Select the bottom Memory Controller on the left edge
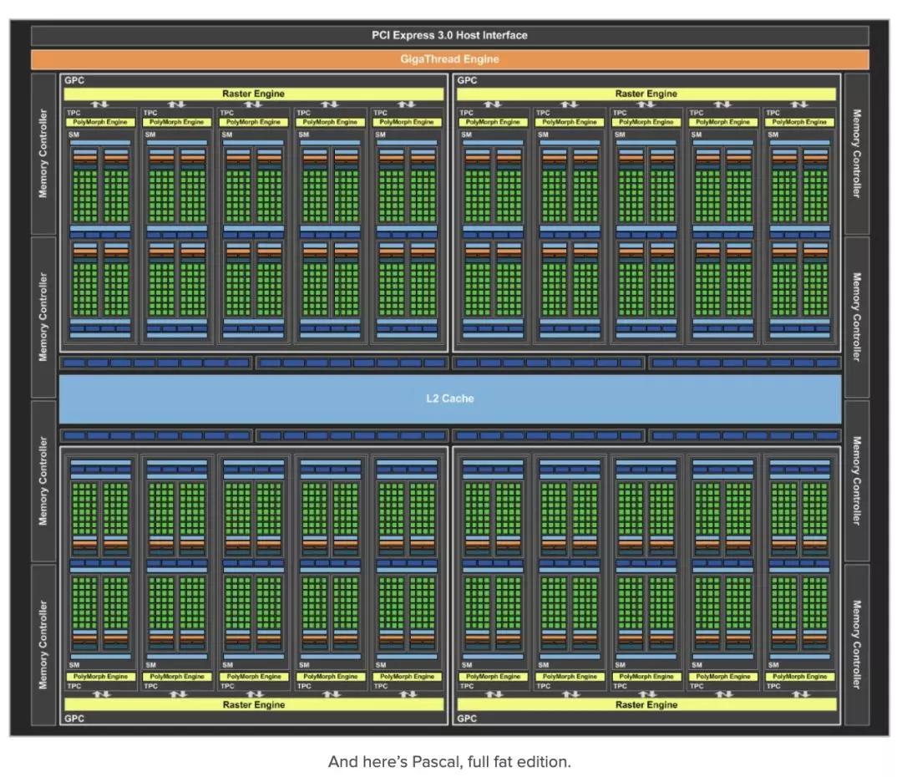Screen dimensions: 902x777 tap(43, 645)
